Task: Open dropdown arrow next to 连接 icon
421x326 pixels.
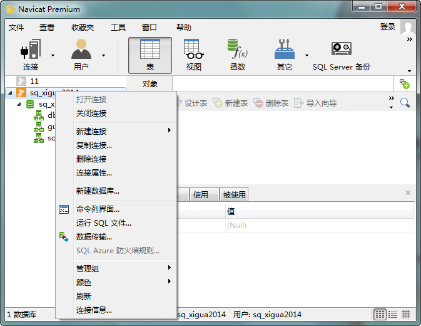Action: coord(53,55)
